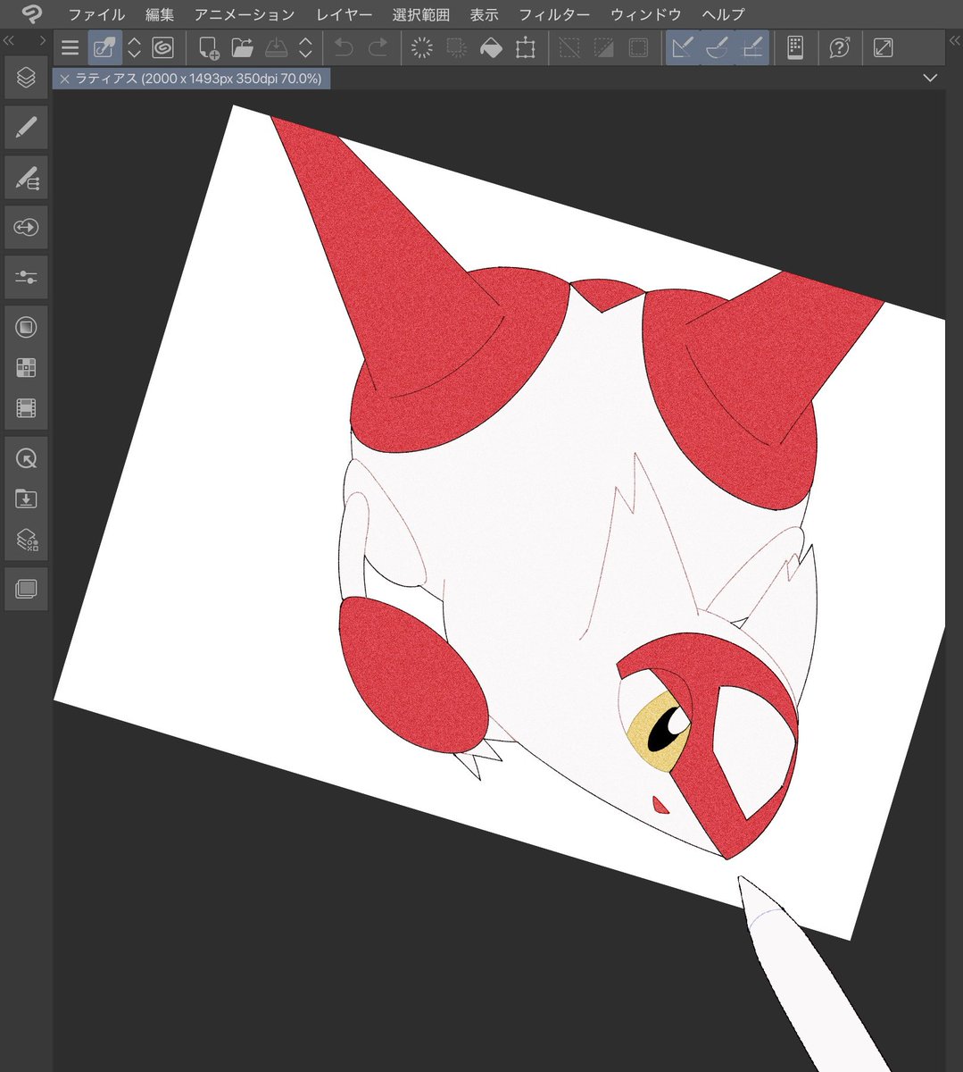The height and width of the screenshot is (1072, 963).
Task: Open the Timeline film strip palette
Action: 26,409
